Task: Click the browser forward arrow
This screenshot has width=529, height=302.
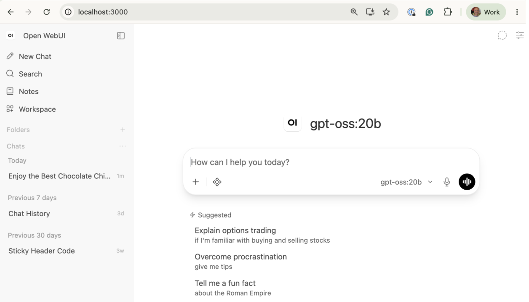Action: (x=28, y=12)
